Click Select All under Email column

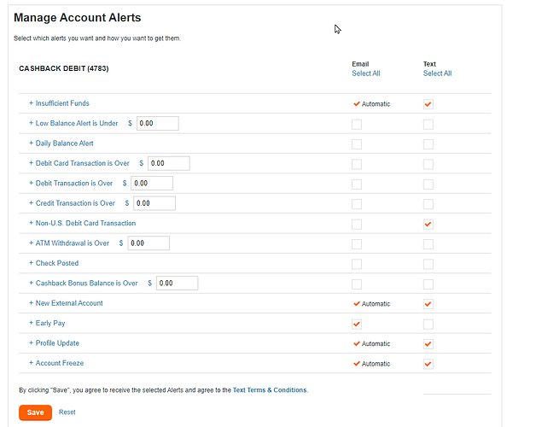pos(366,73)
